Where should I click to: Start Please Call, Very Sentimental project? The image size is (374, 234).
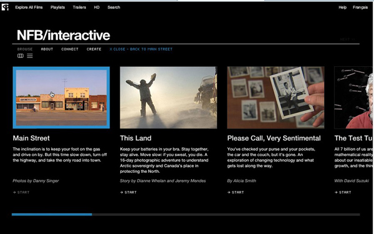pyautogui.click(x=236, y=192)
